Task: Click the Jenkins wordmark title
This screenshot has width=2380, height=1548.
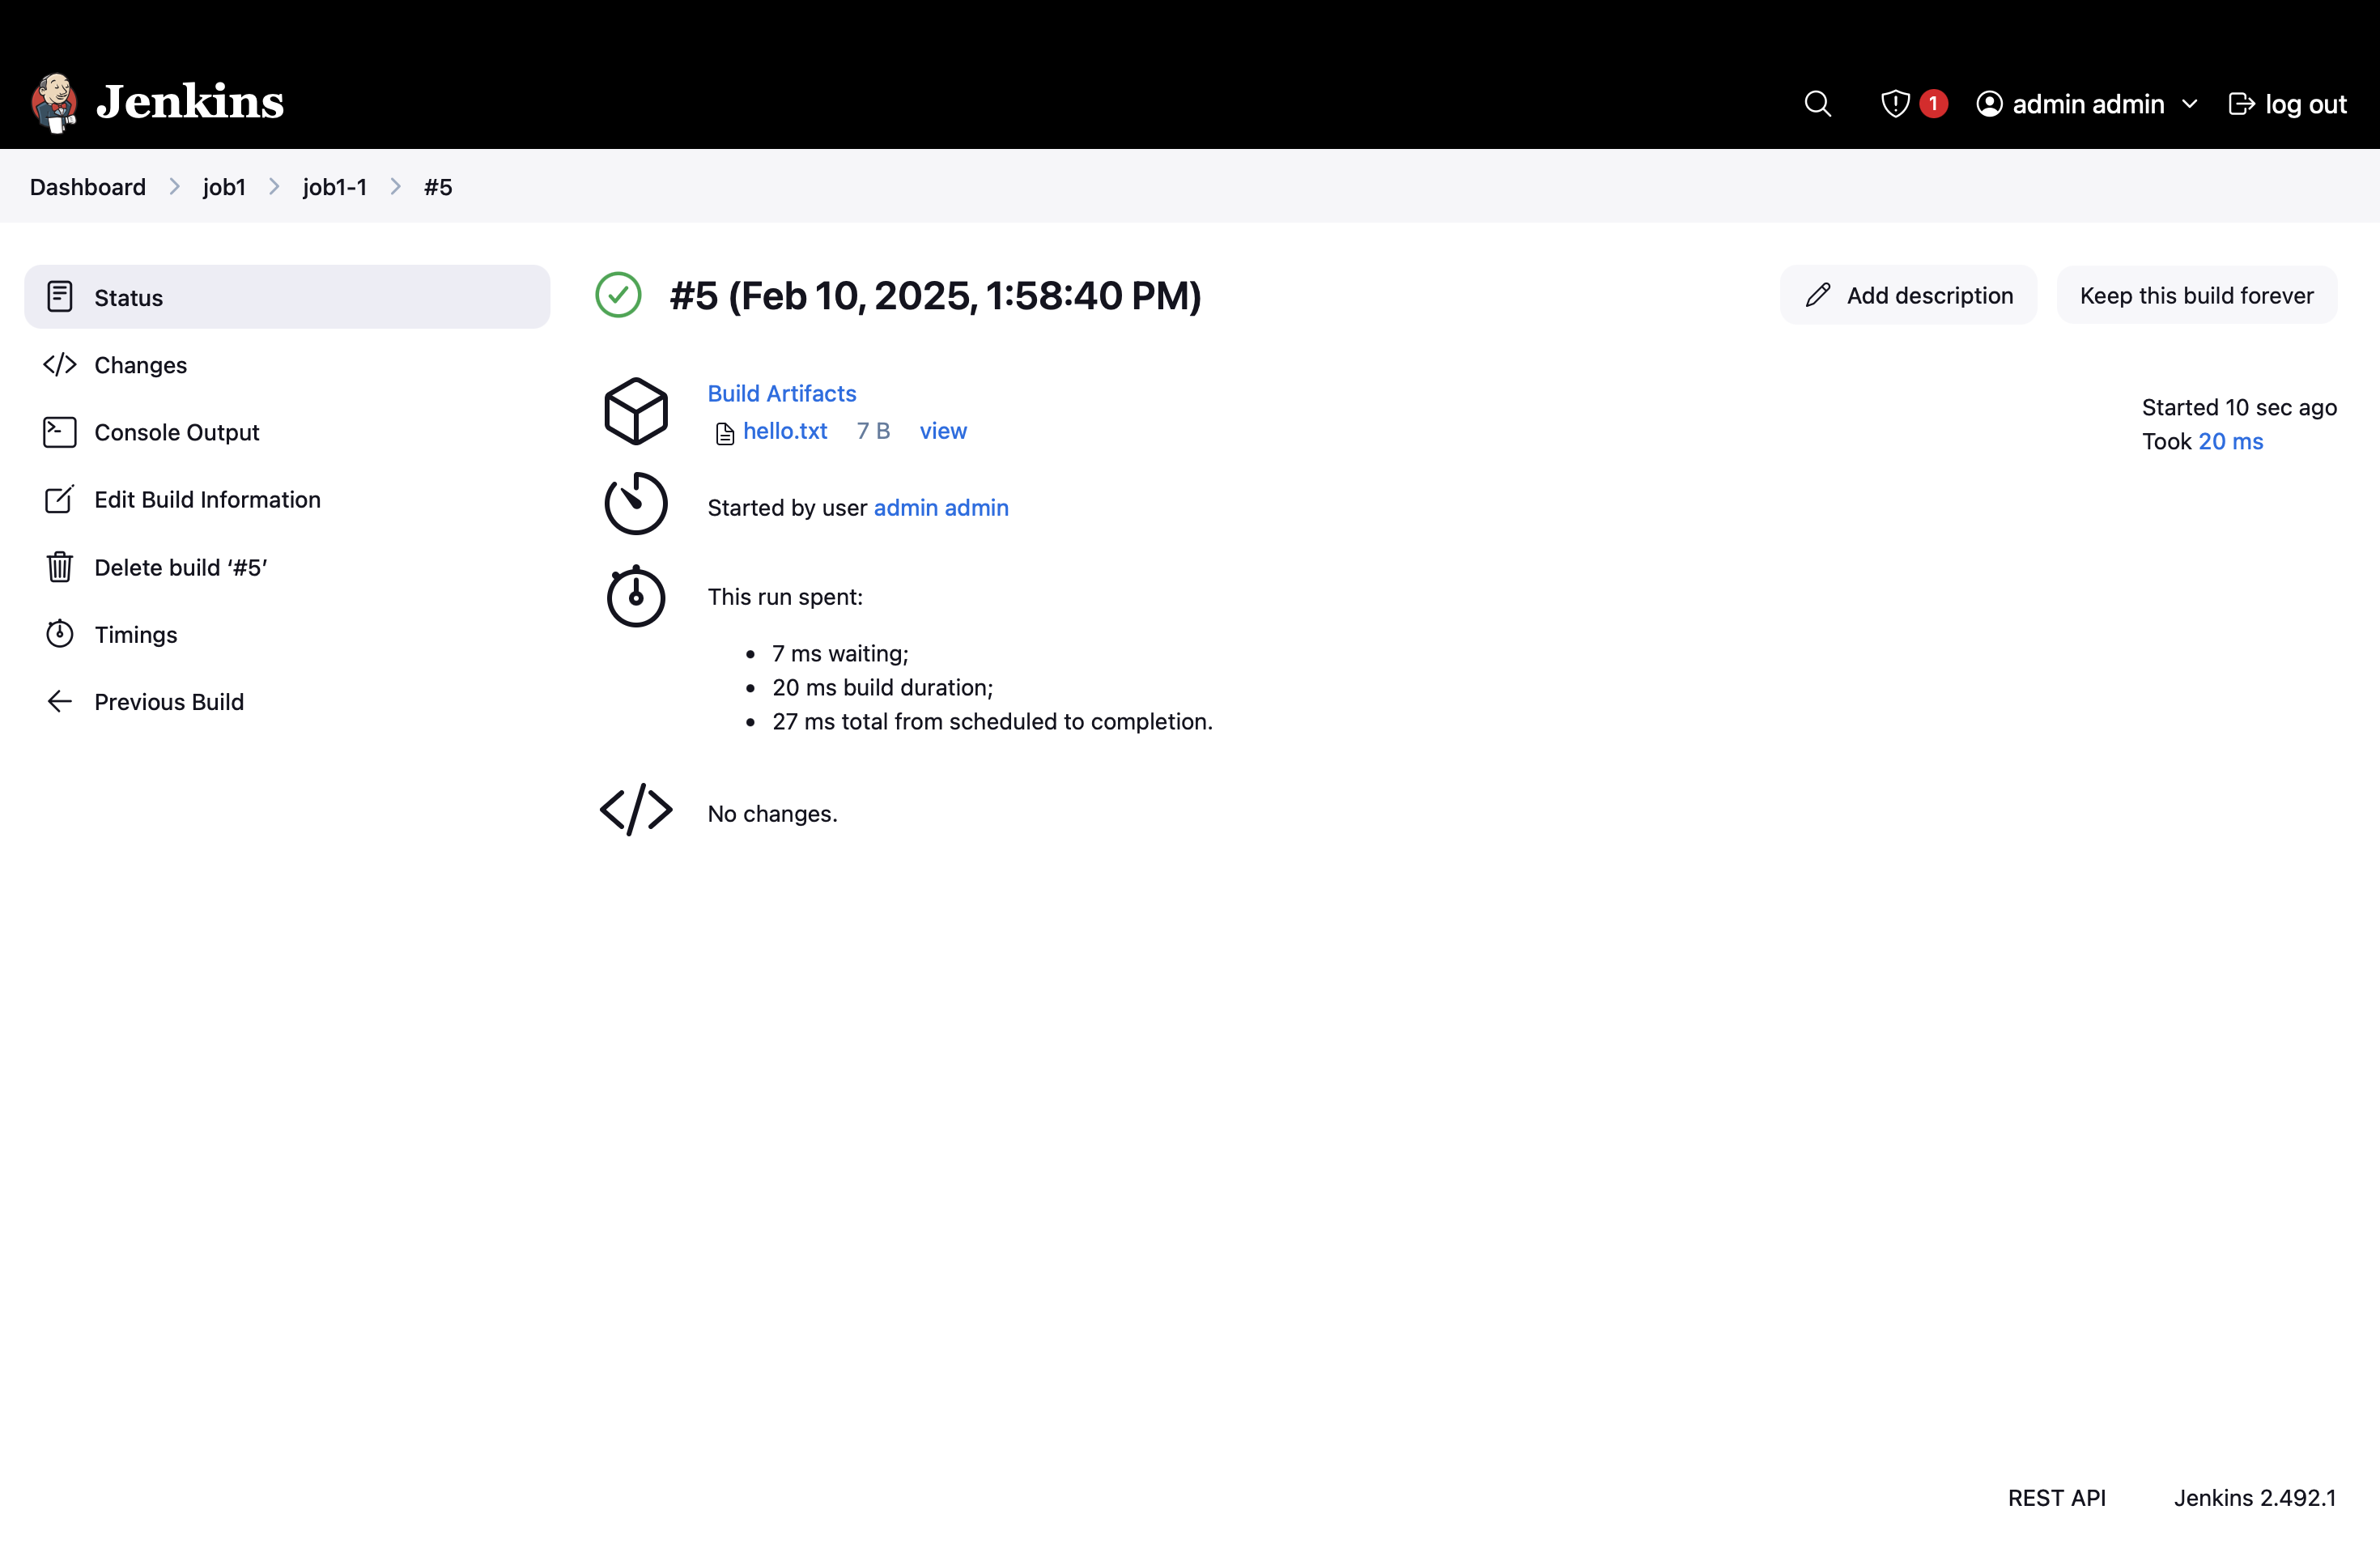Action: pos(190,102)
